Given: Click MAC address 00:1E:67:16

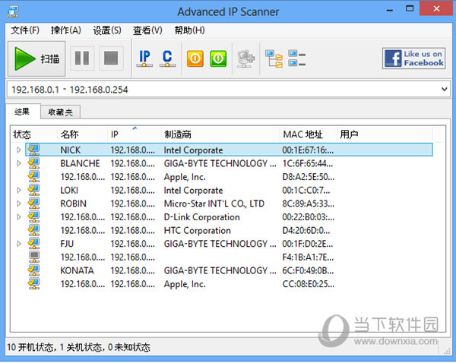Looking at the screenshot, I should click(x=308, y=150).
